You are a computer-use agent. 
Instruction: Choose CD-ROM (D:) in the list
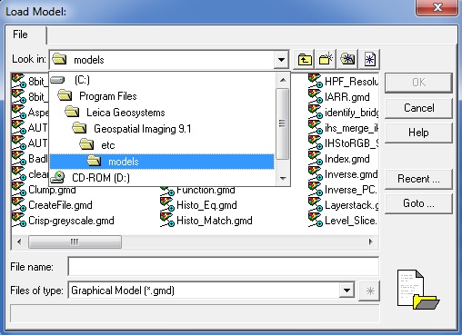(101, 178)
